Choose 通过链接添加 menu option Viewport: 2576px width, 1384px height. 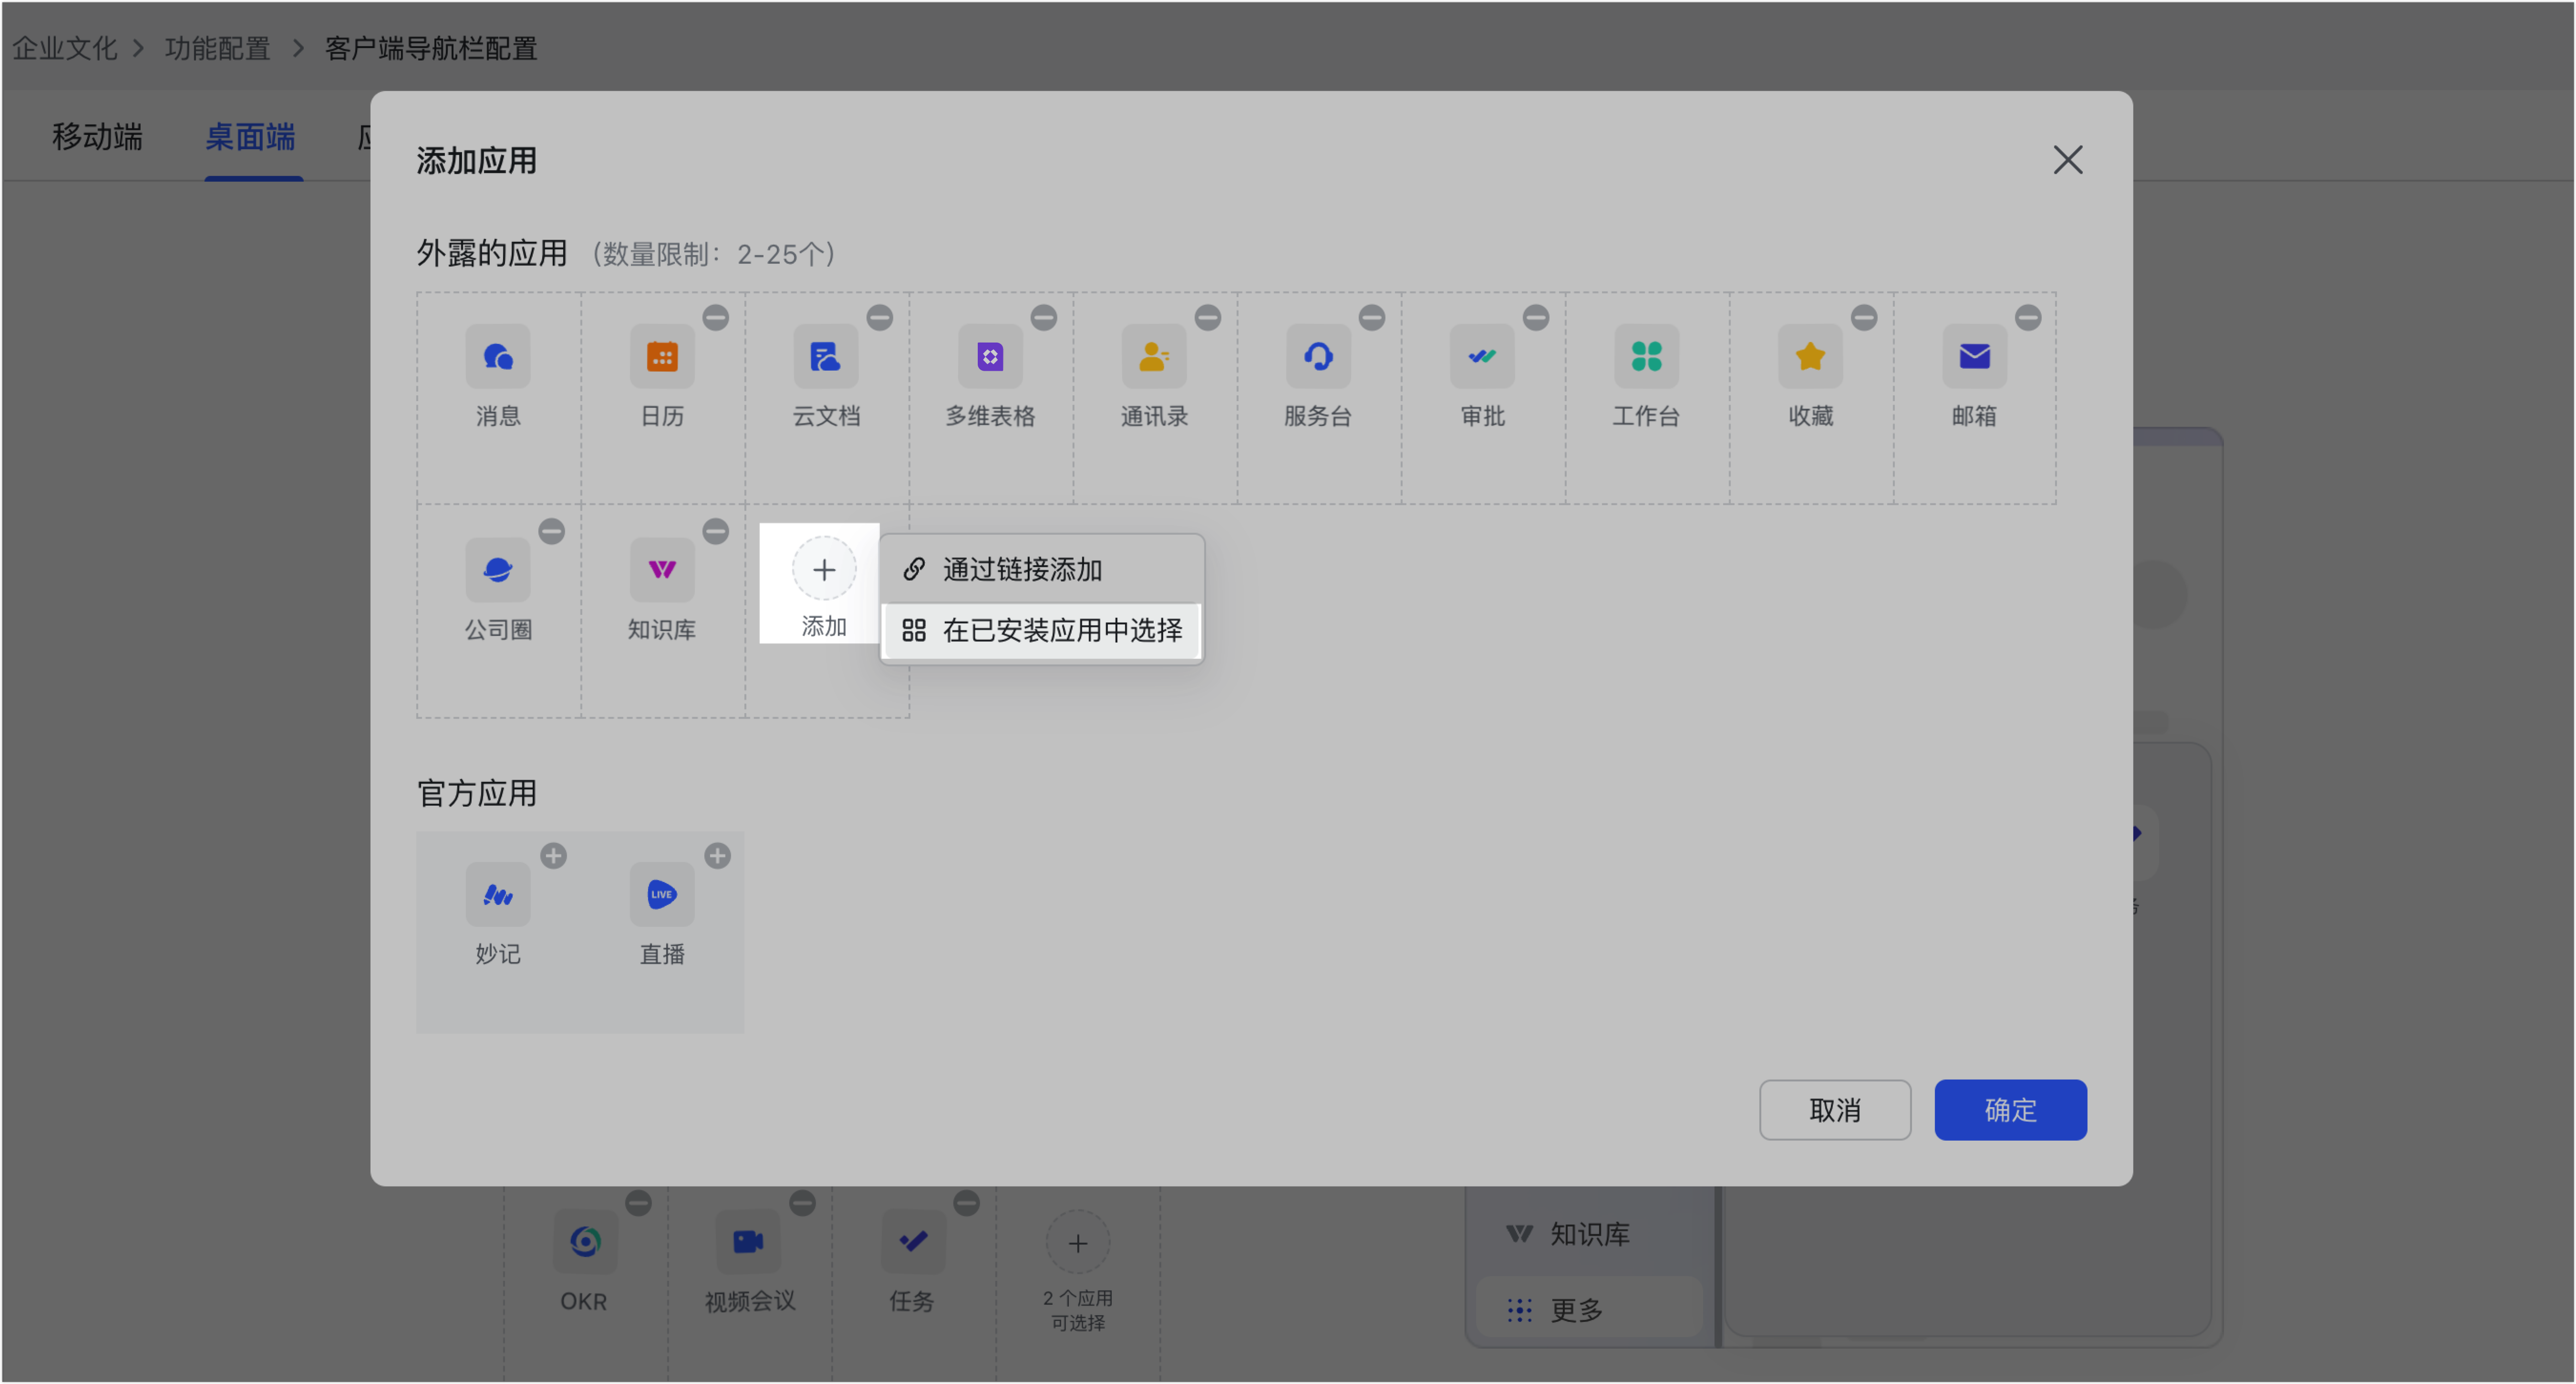(x=1042, y=569)
